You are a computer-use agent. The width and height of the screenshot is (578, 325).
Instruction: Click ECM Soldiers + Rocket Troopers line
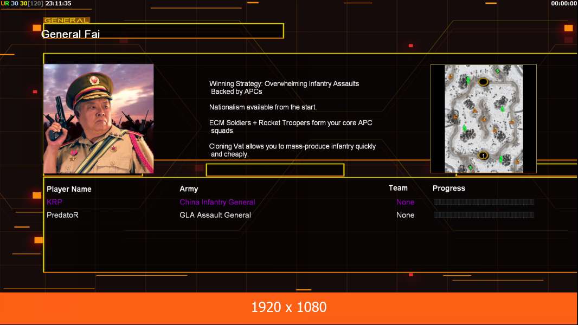click(291, 127)
